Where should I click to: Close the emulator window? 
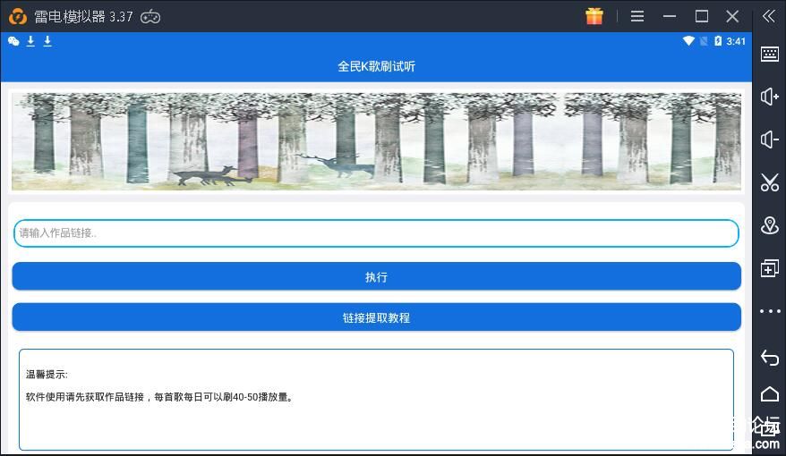[732, 16]
